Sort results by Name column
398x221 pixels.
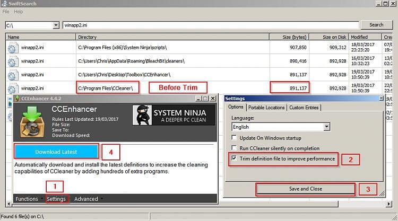coord(41,37)
